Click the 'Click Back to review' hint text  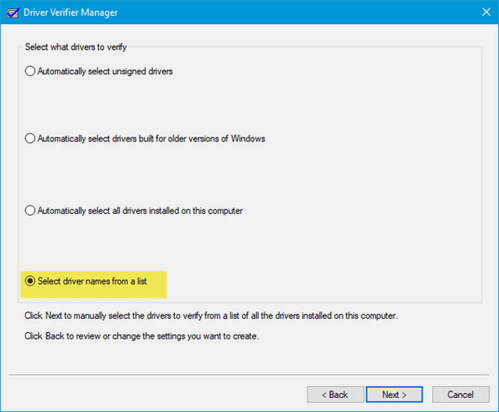coord(142,336)
